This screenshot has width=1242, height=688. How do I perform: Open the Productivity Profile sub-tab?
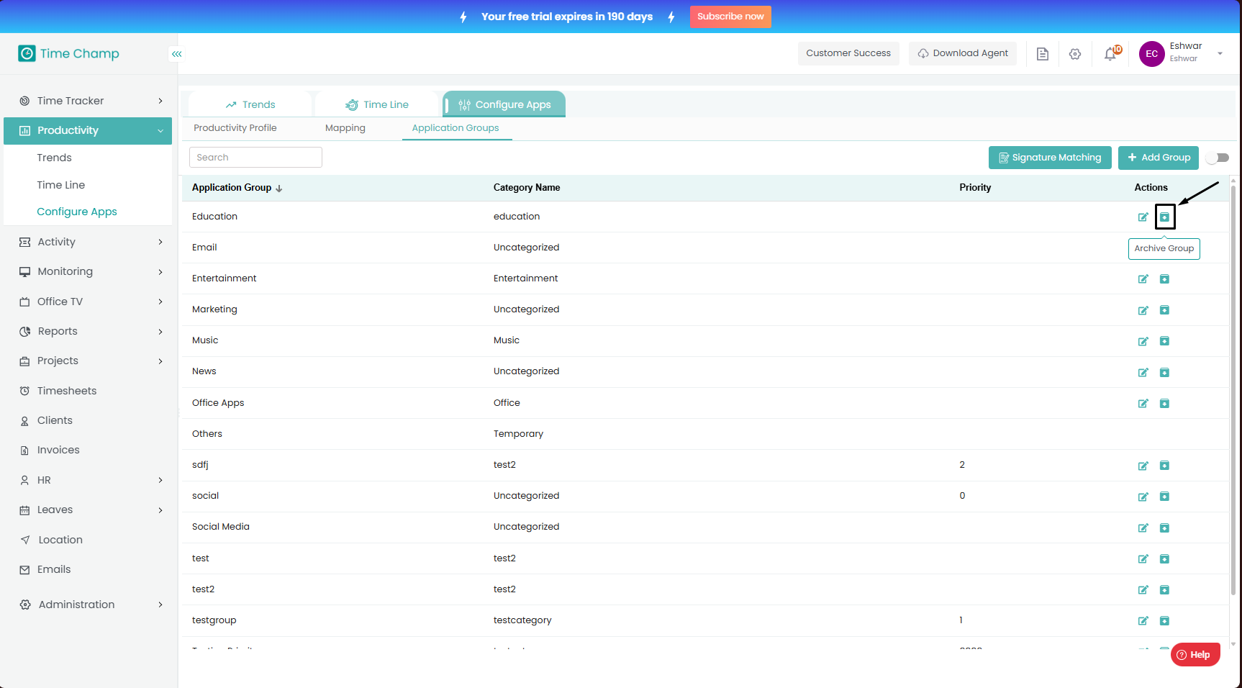[x=235, y=128]
